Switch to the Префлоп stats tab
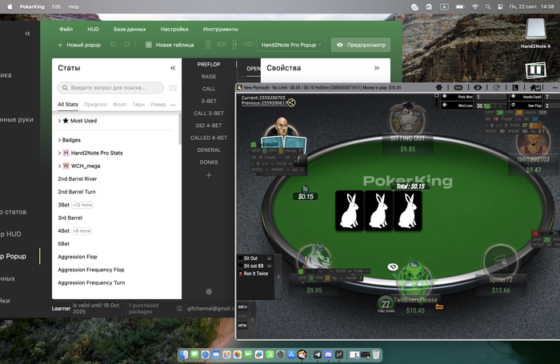The height and width of the screenshot is (364, 560). pyautogui.click(x=95, y=104)
